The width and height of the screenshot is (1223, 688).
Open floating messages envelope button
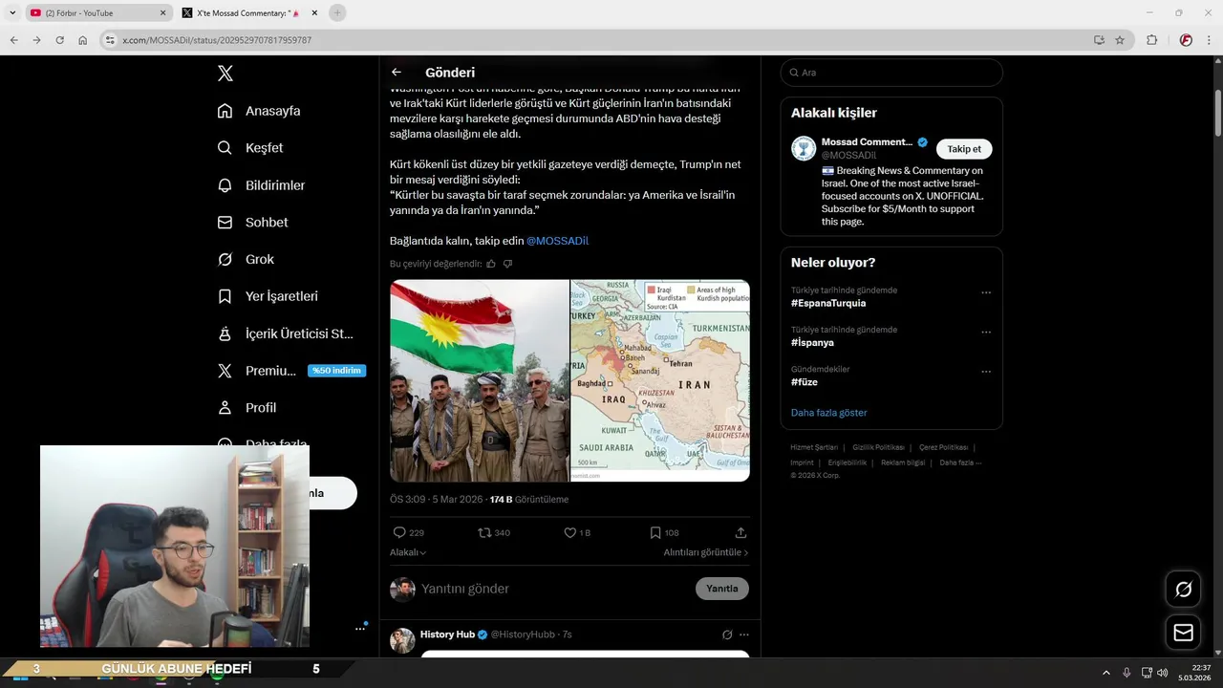click(1183, 633)
